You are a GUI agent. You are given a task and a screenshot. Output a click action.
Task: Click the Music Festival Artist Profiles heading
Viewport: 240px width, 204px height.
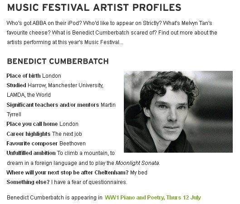(x=94, y=8)
